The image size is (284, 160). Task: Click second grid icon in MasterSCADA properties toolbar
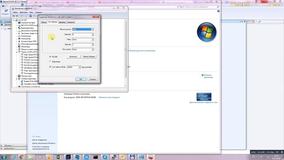[253, 22]
